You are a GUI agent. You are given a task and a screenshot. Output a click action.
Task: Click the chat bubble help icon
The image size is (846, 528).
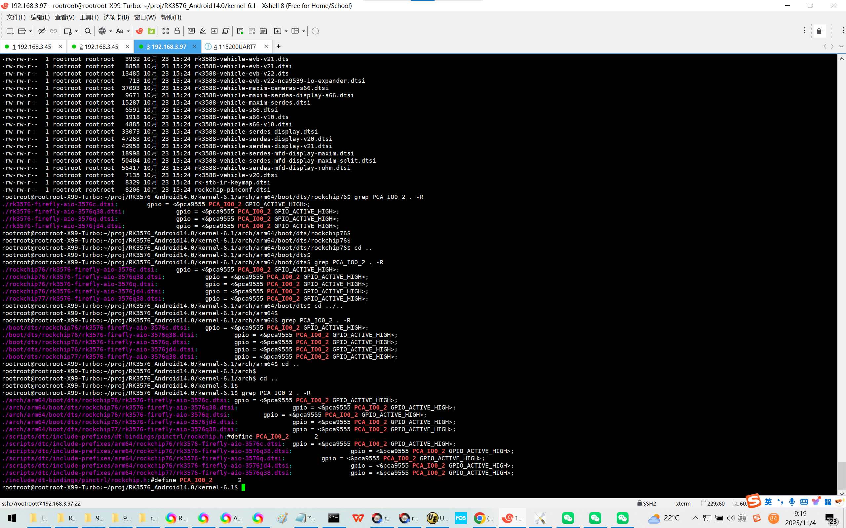[315, 31]
